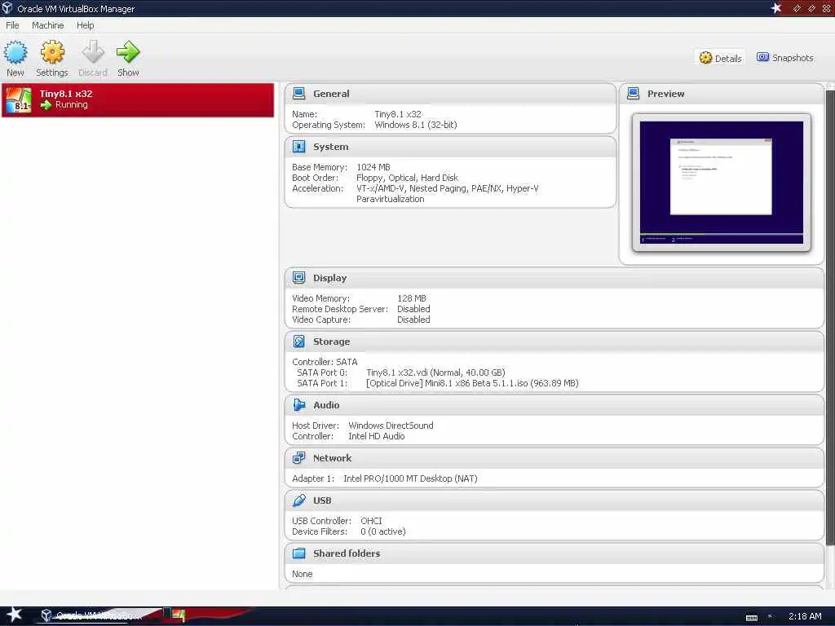
Task: Click the keyboard icon in system tray
Action: point(751,618)
